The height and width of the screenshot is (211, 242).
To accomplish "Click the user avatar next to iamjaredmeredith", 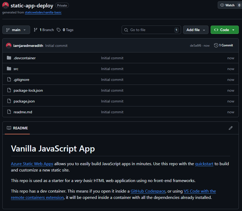I will coord(9,46).
